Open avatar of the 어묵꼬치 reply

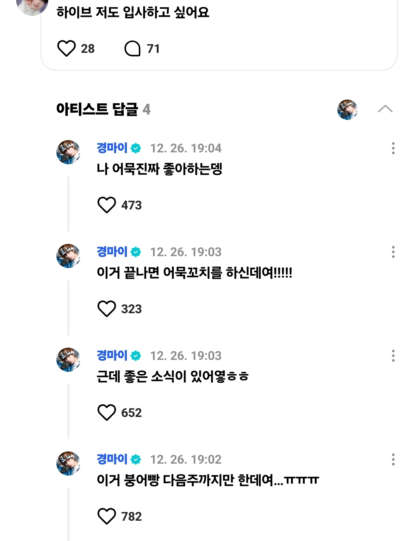(x=68, y=256)
